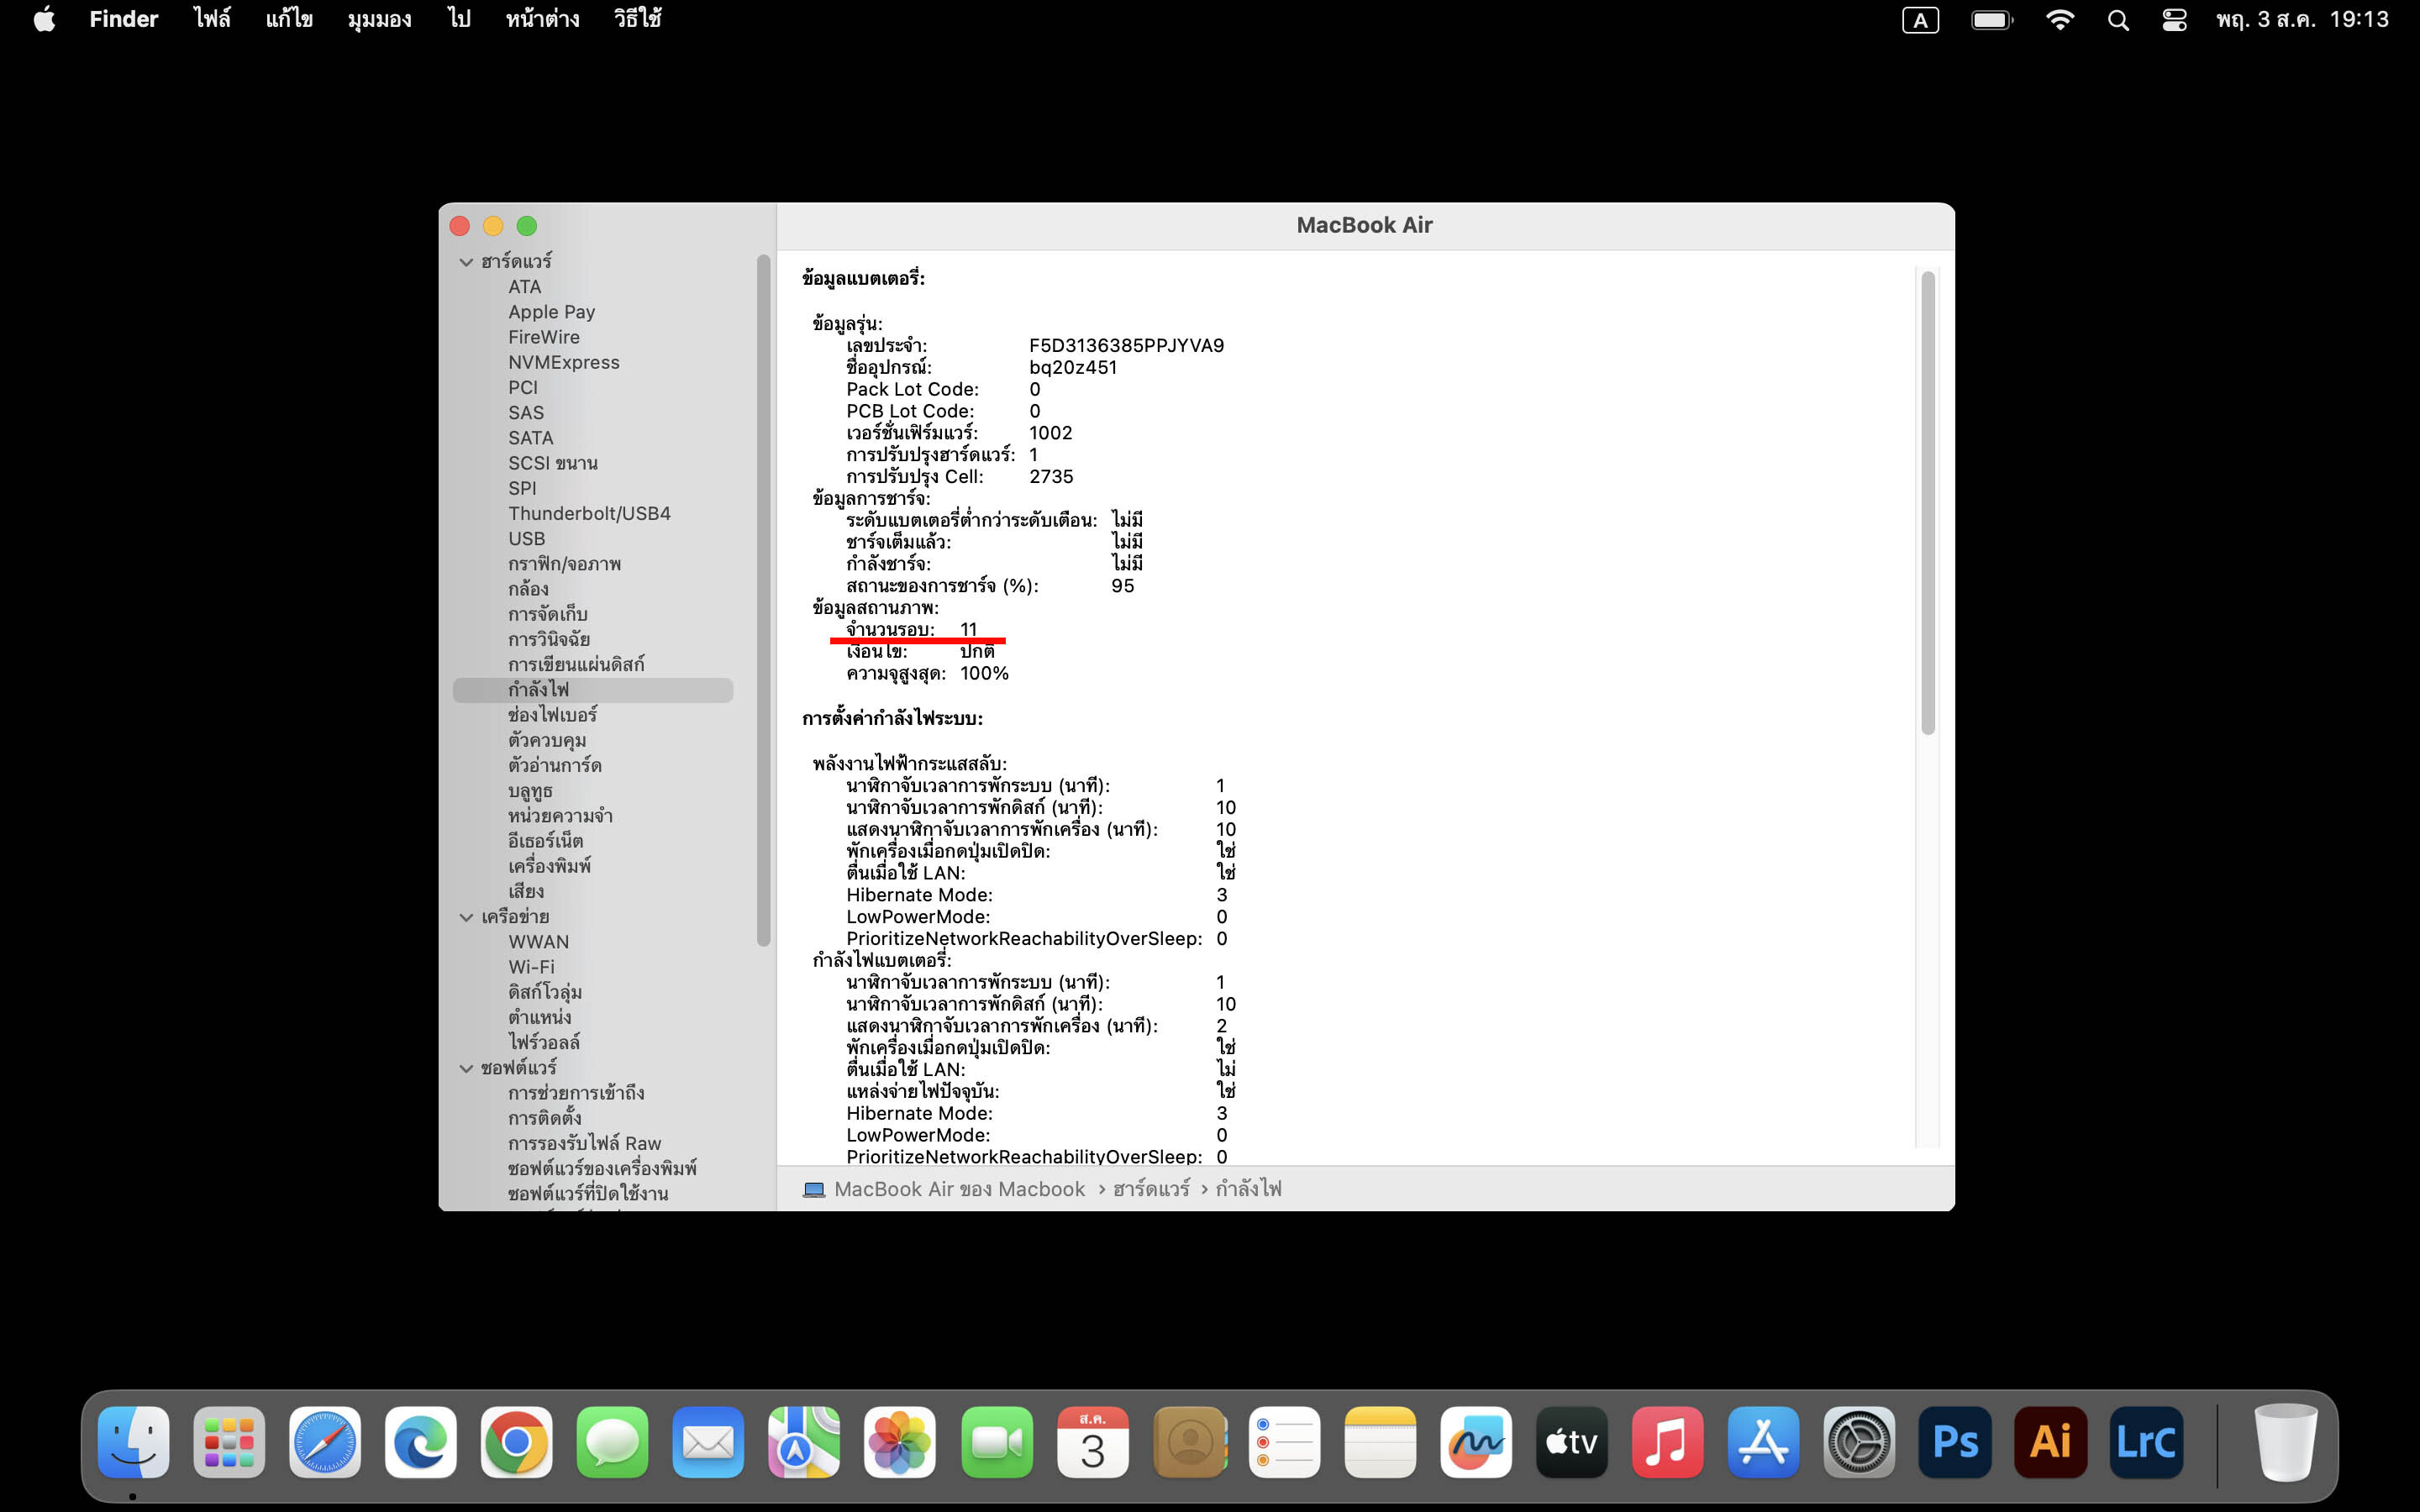Select Apple Pay in the sidebar
Screen dimensions: 2420x1512
click(x=551, y=312)
